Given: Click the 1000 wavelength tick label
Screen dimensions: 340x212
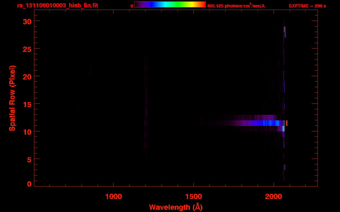Looking at the screenshot, I should 114,197.
